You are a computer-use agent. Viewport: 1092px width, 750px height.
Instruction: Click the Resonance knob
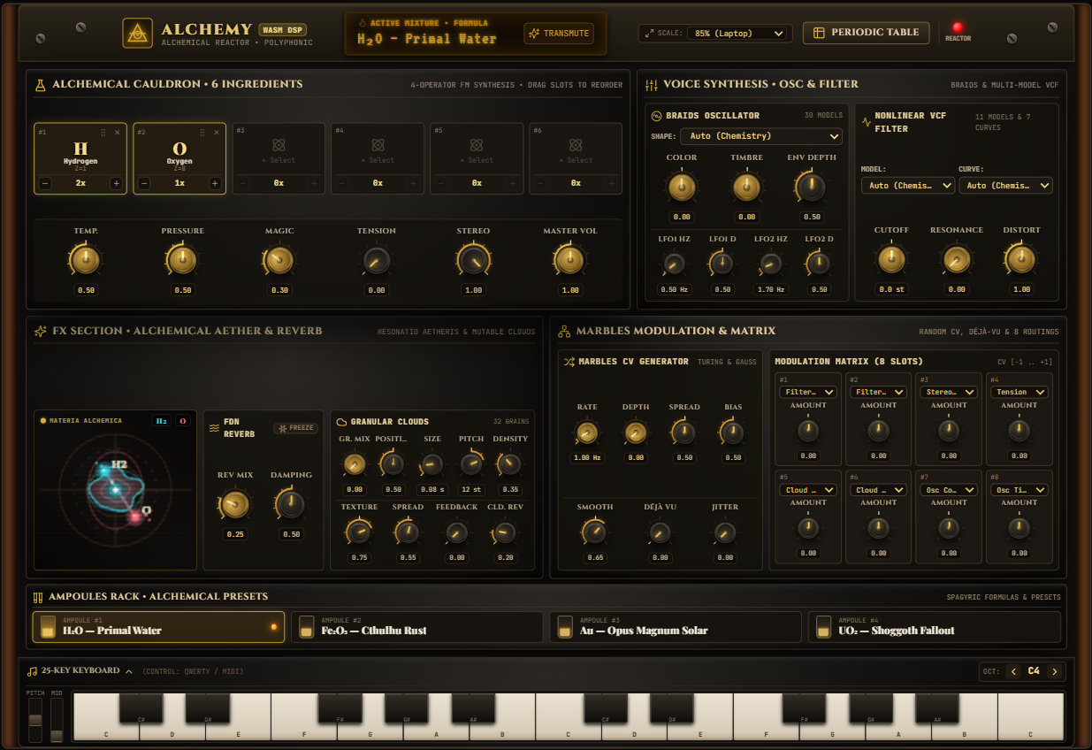tap(957, 259)
